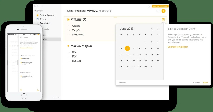Click the Today calendar icon in sidebar

[38, 19]
